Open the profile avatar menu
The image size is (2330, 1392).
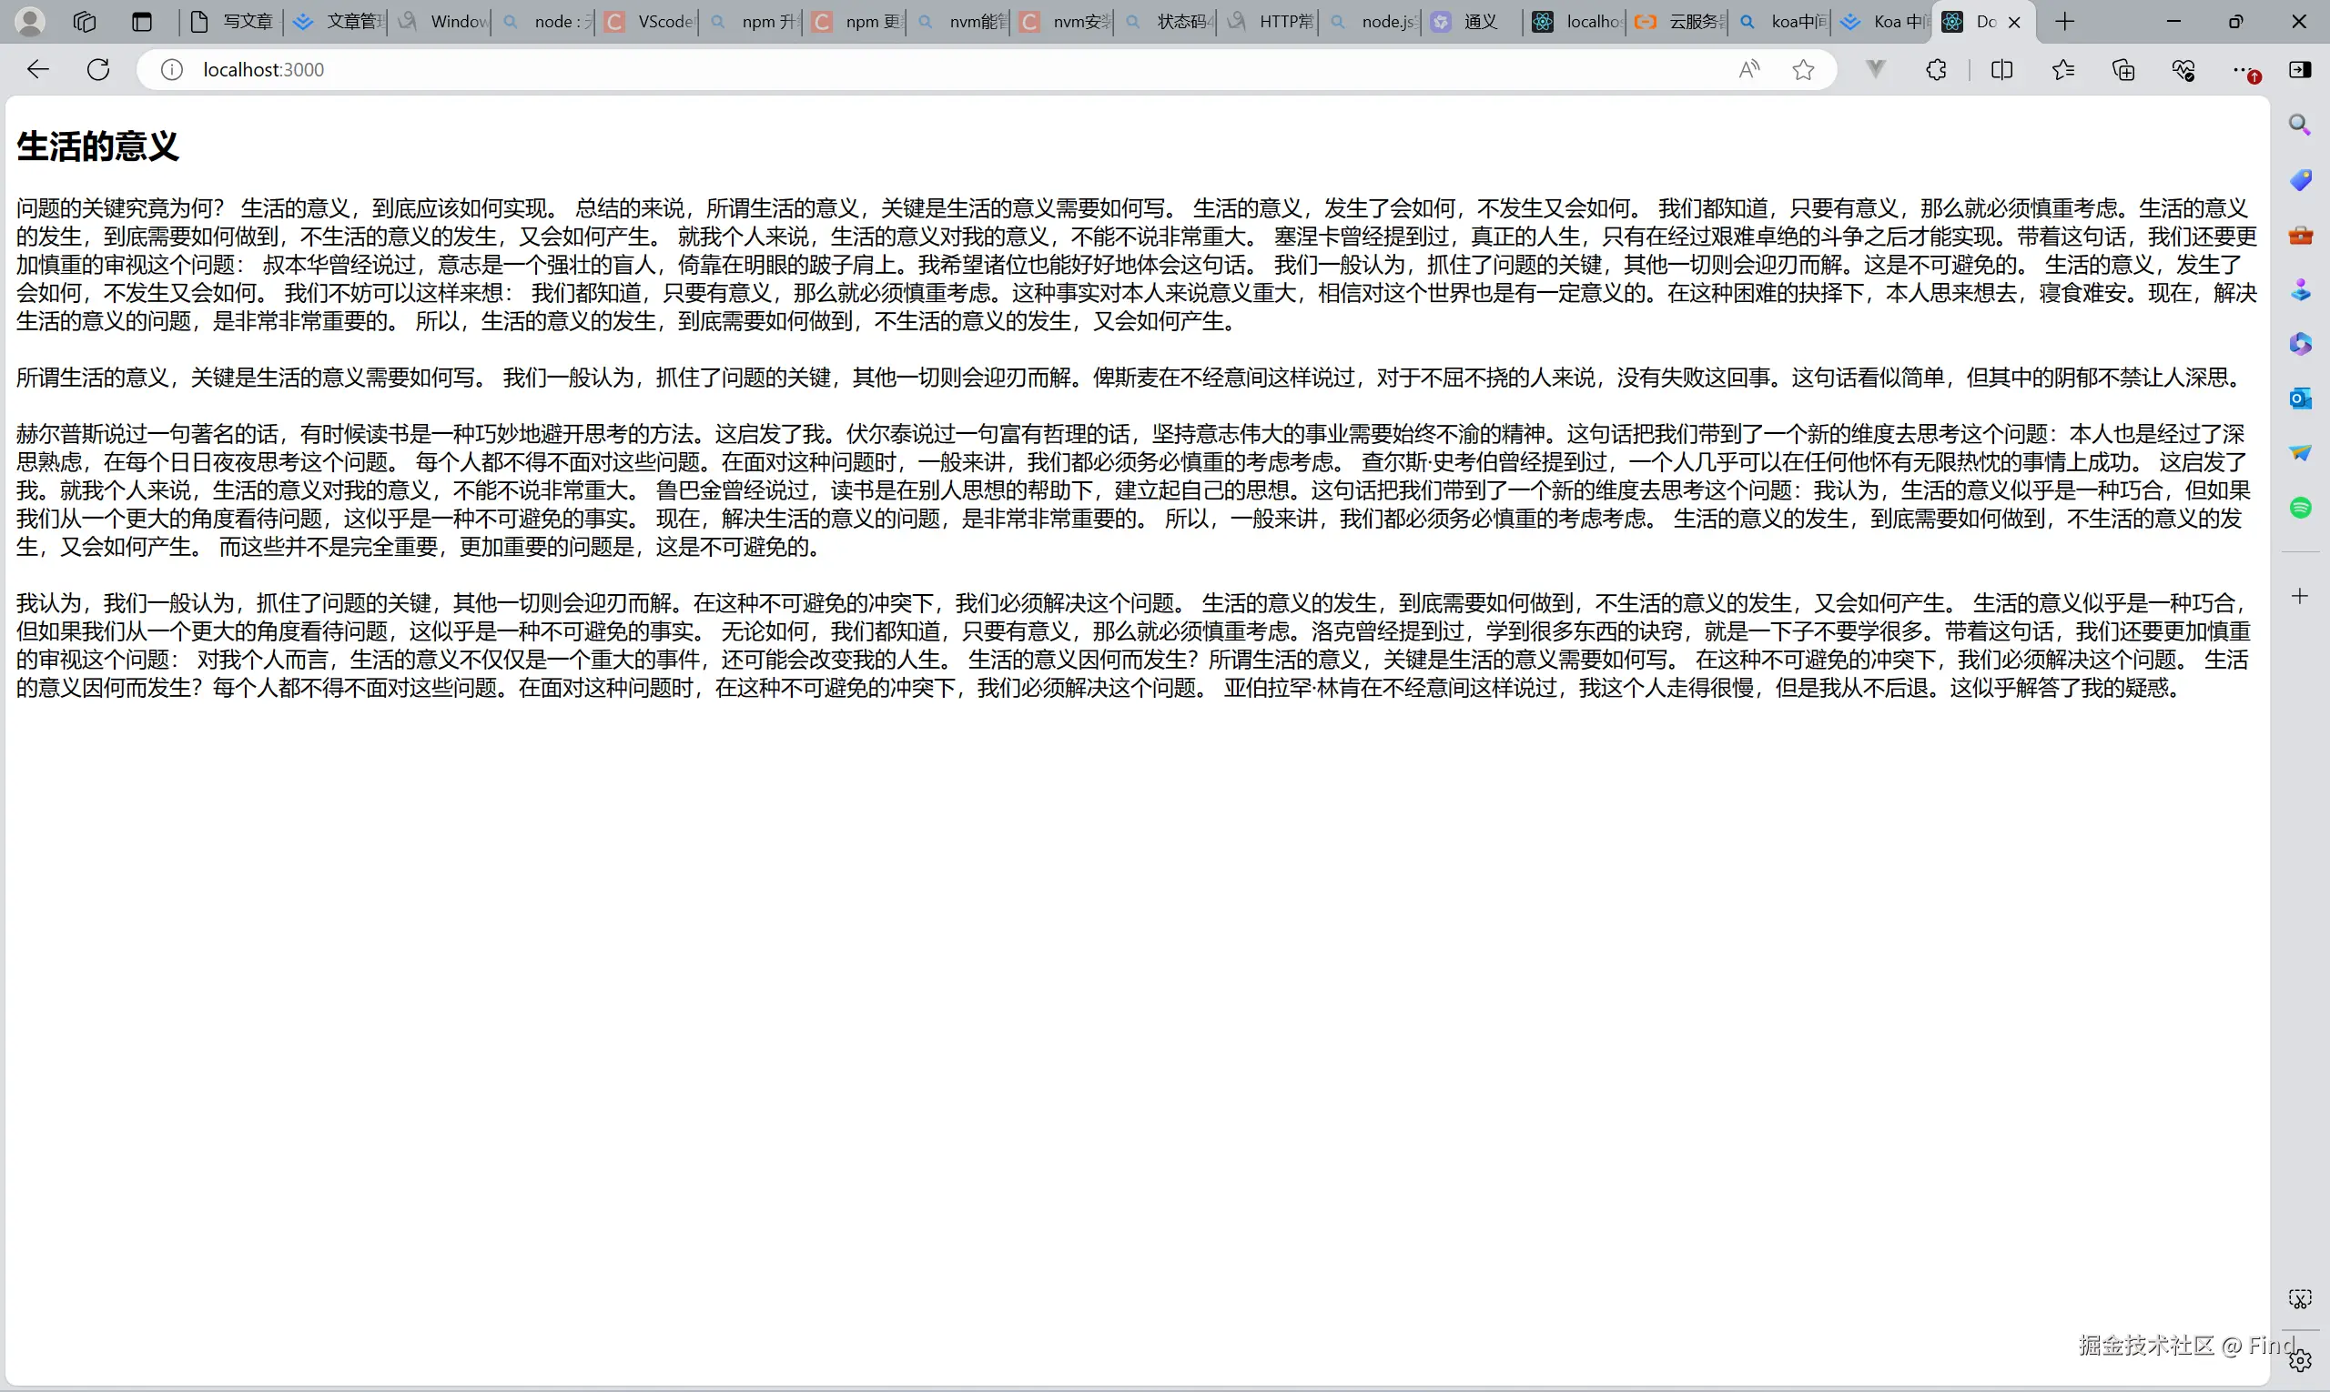[x=30, y=22]
